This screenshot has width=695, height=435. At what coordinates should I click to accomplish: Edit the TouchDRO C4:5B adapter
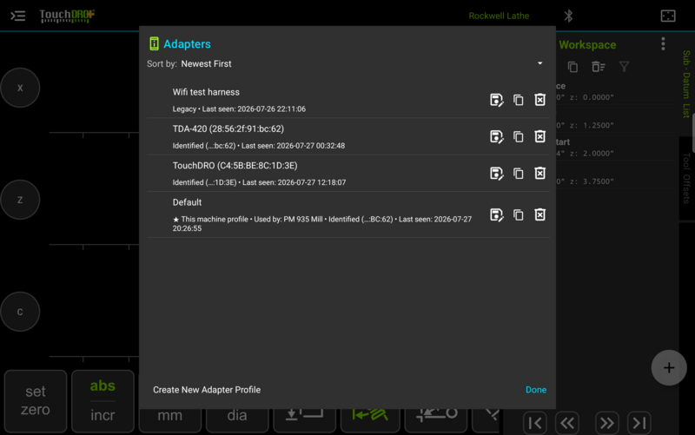click(496, 174)
